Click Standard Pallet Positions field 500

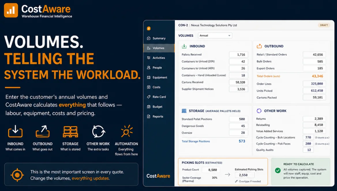tap(239, 119)
